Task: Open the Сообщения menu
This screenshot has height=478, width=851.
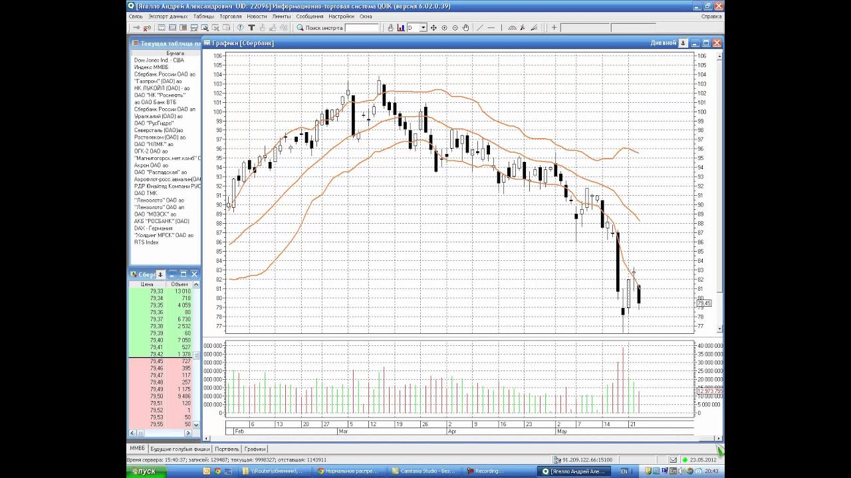Action: click(x=310, y=16)
